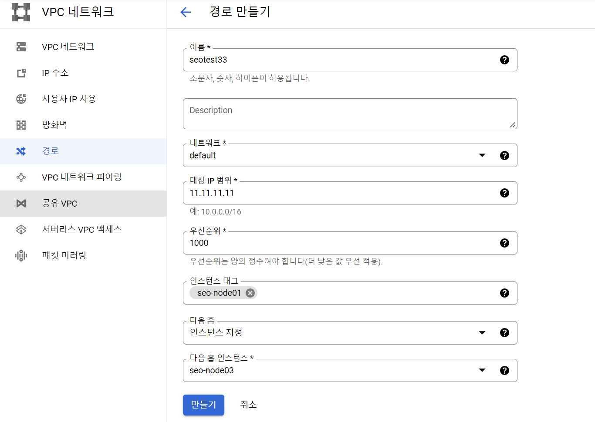The height and width of the screenshot is (422, 595).
Task: Open help for 대상 IP 범위
Action: [504, 193]
